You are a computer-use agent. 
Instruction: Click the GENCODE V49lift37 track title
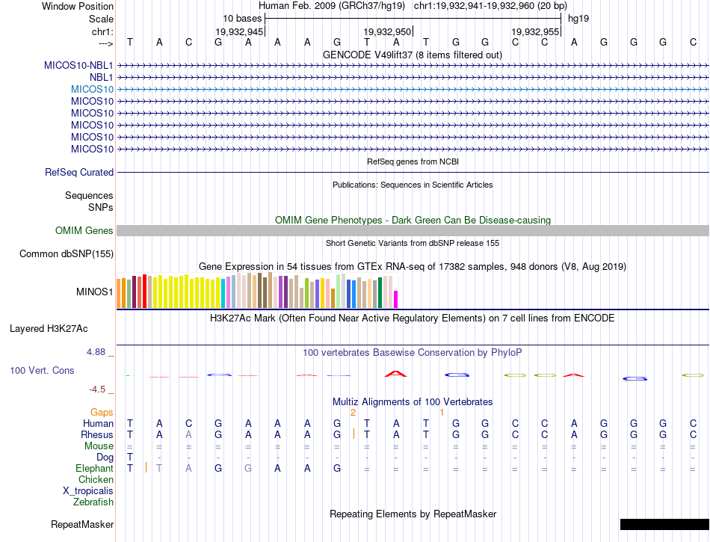[413, 55]
